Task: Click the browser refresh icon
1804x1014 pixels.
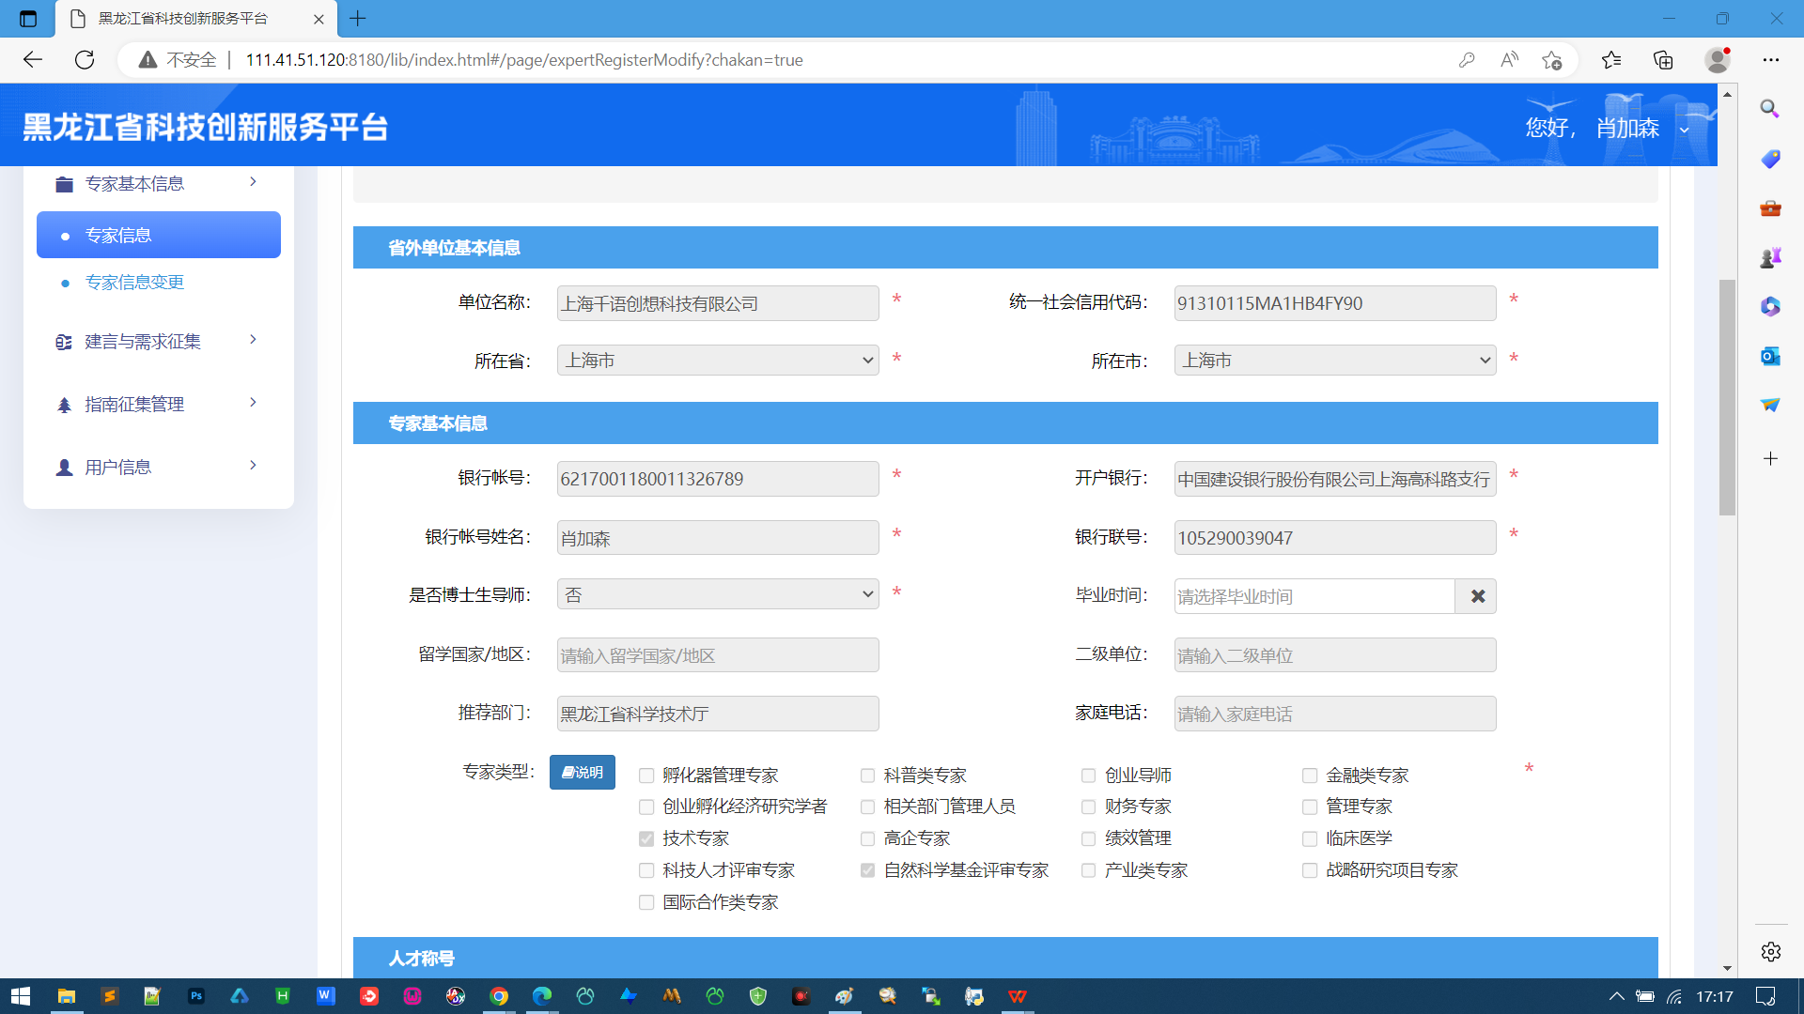Action: tap(85, 60)
